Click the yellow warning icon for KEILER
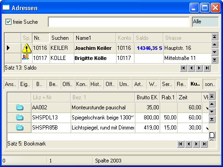This screenshot has width=223, height=167. pos(27,48)
